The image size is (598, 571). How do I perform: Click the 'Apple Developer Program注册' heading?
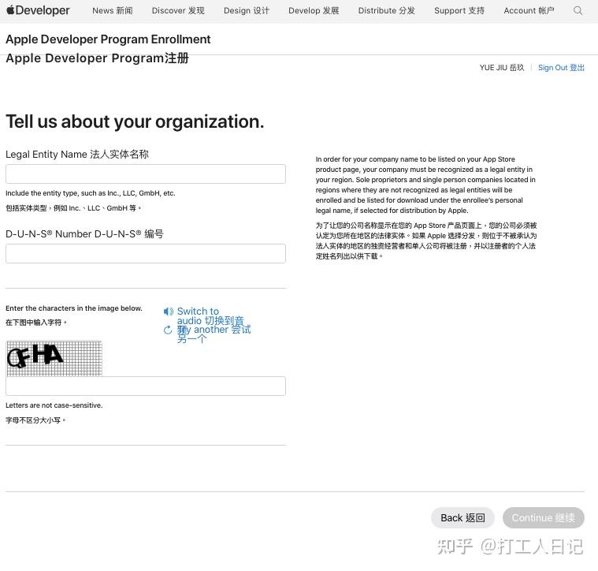tap(97, 58)
